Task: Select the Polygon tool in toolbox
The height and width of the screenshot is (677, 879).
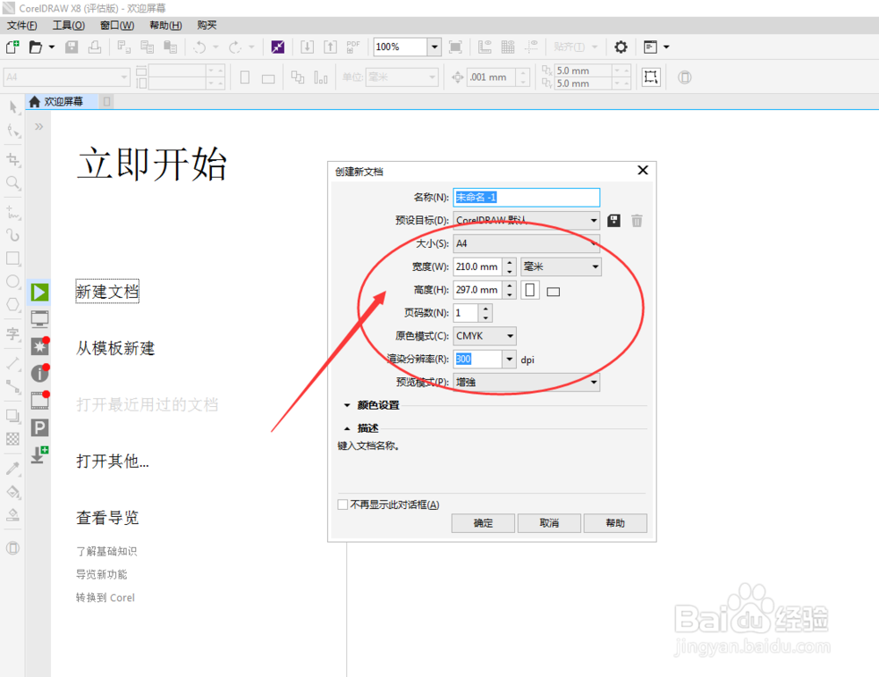Action: [x=13, y=304]
